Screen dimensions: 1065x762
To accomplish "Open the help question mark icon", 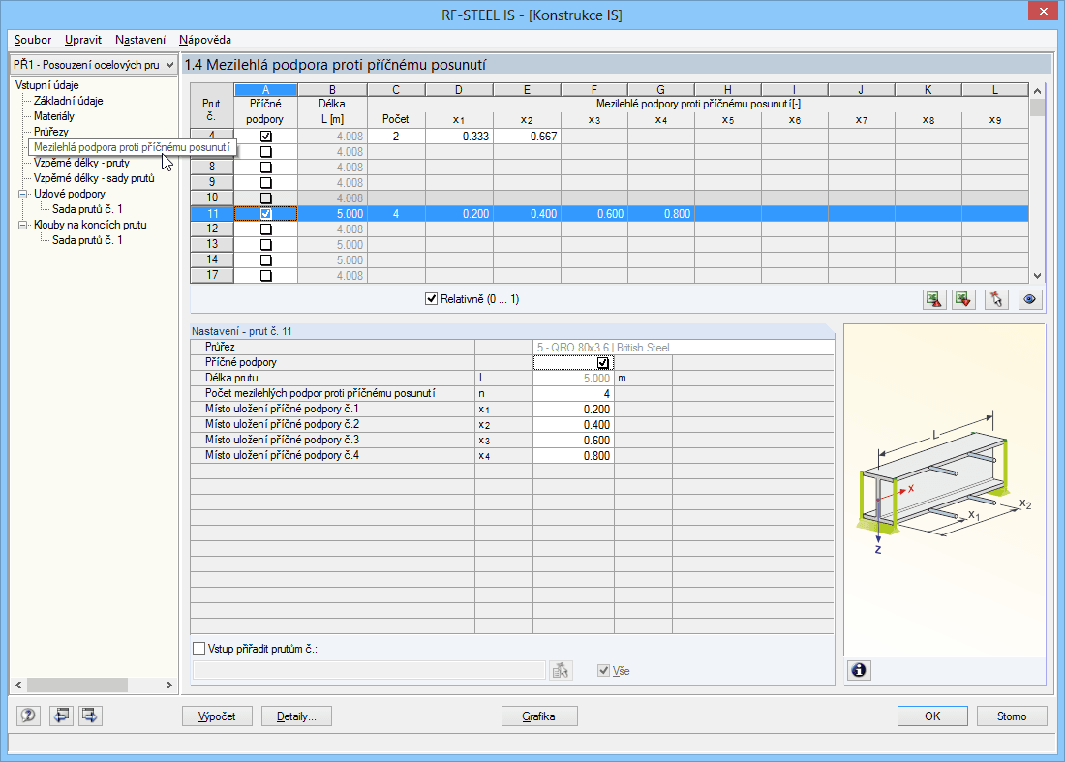I will point(28,716).
